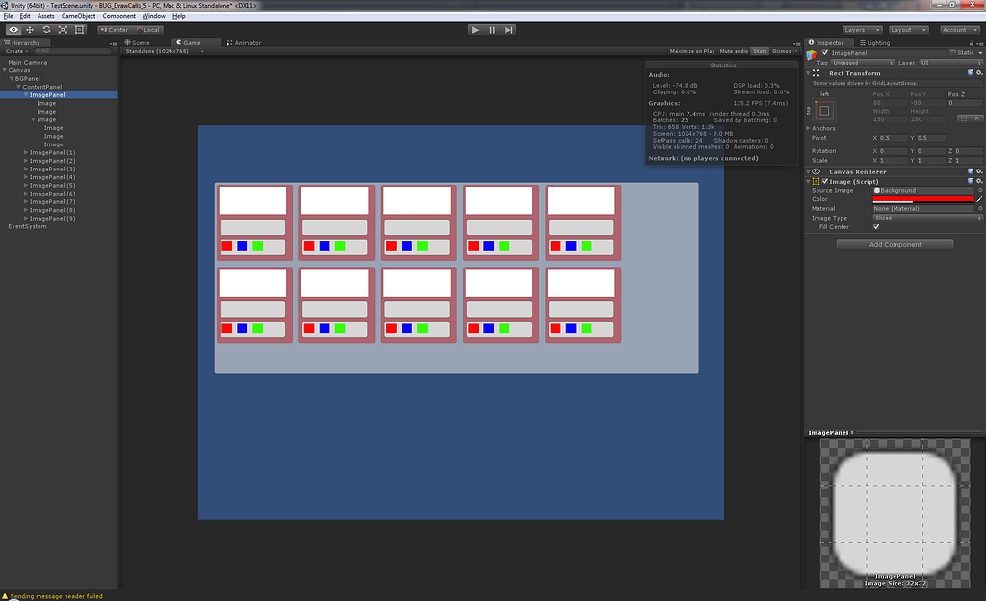
Task: Select the Rect tool in the toolbar
Action: click(79, 29)
